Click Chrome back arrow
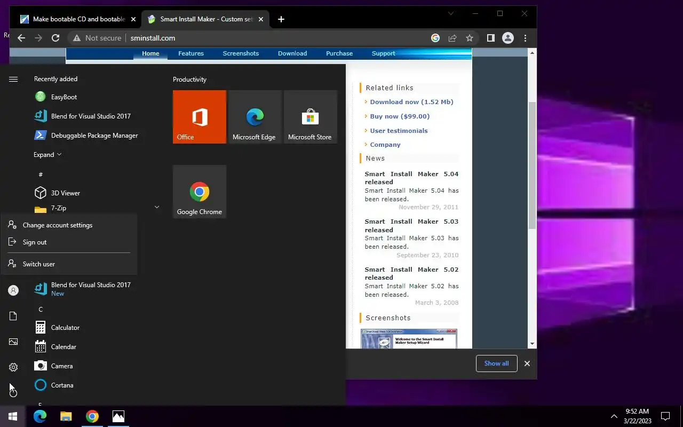Viewport: 683px width, 427px height. click(x=21, y=38)
